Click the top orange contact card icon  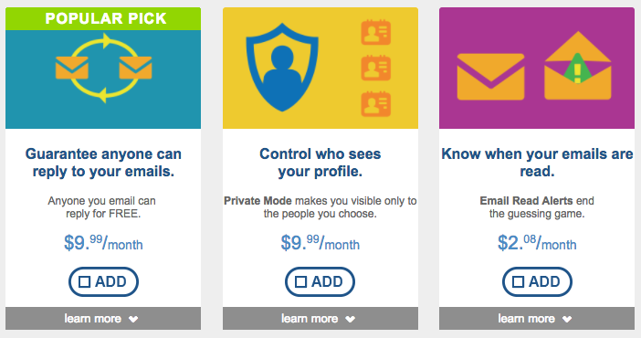point(375,32)
